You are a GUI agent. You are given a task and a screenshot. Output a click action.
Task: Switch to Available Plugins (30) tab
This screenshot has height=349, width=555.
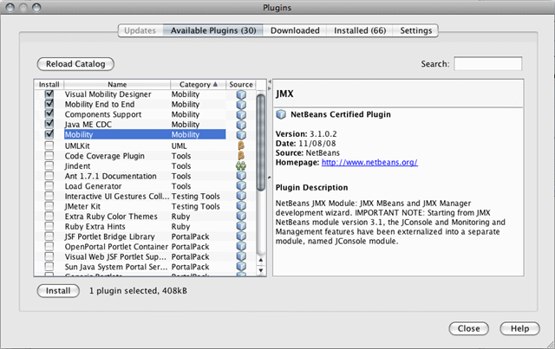pyautogui.click(x=213, y=31)
